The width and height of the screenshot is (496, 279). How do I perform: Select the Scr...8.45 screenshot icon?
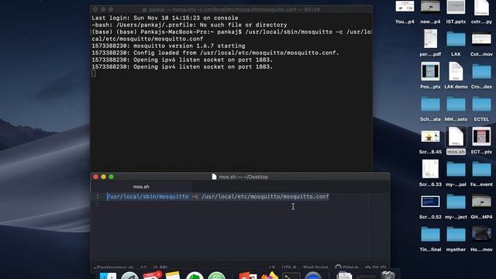click(x=430, y=136)
